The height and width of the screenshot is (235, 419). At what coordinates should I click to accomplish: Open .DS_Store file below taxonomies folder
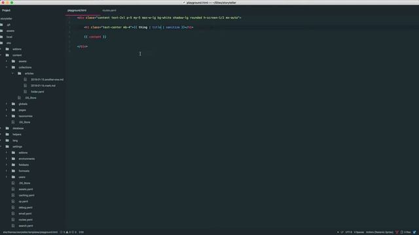pyautogui.click(x=25, y=122)
